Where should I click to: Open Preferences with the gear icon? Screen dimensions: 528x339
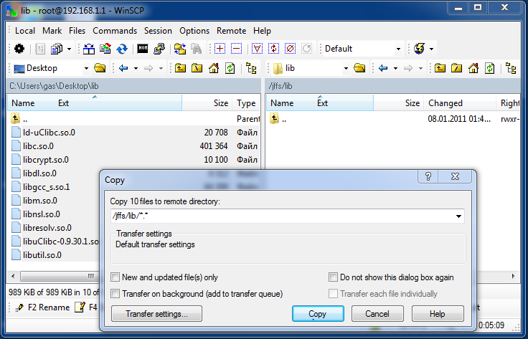pyautogui.click(x=19, y=49)
